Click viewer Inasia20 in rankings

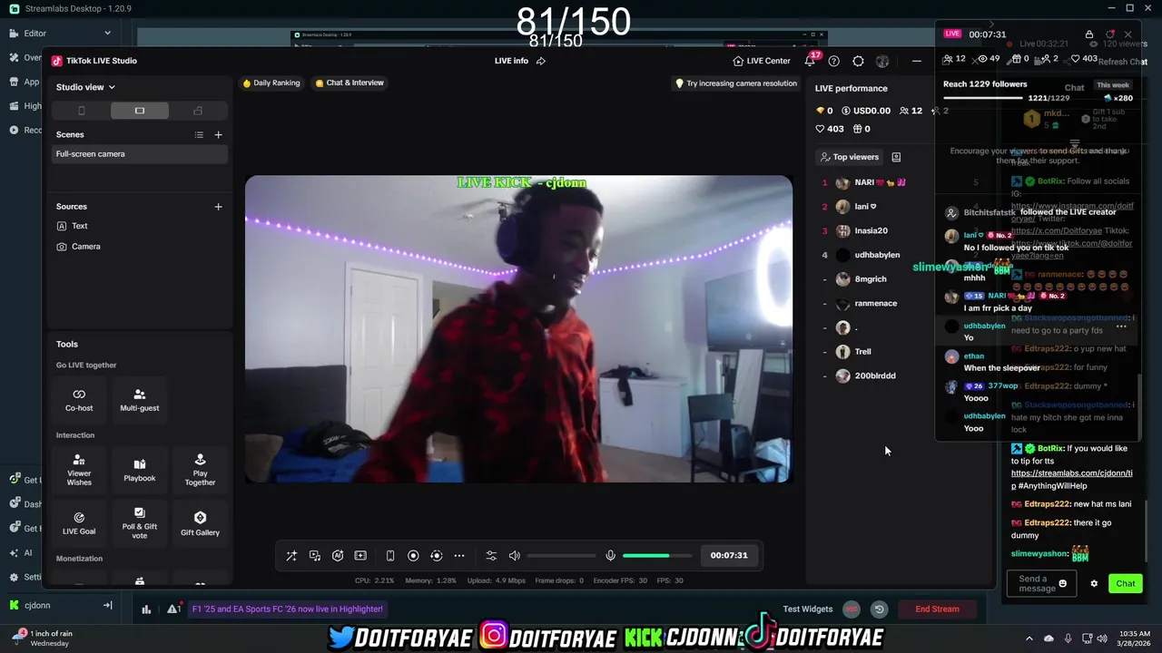click(871, 231)
